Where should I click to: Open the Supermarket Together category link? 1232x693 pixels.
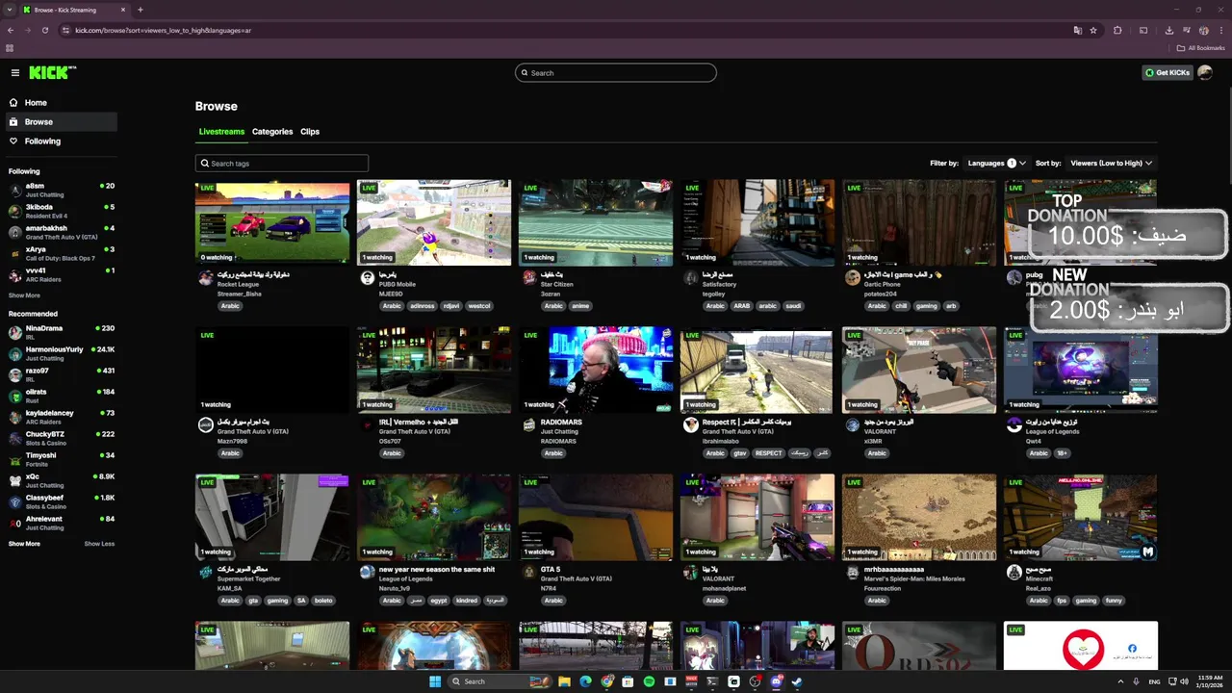coord(249,579)
